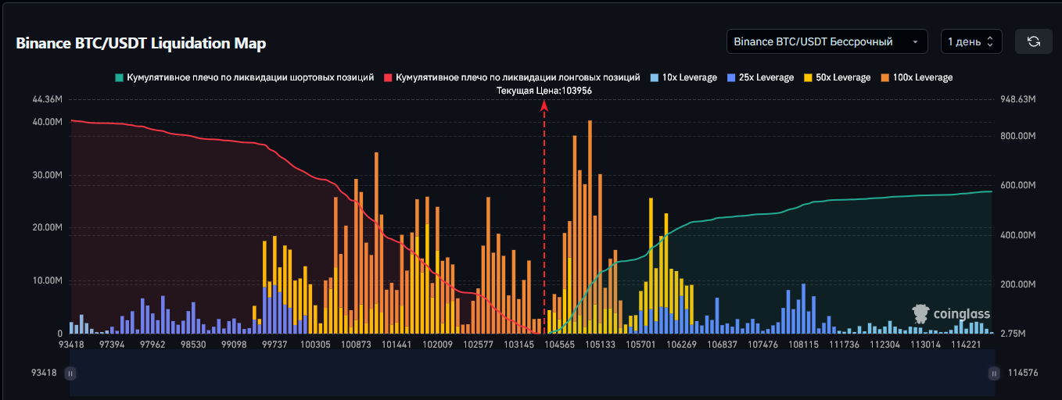Toggle the 10x Leverage legend series
Screen dimensions: 1062x400
tap(683, 77)
